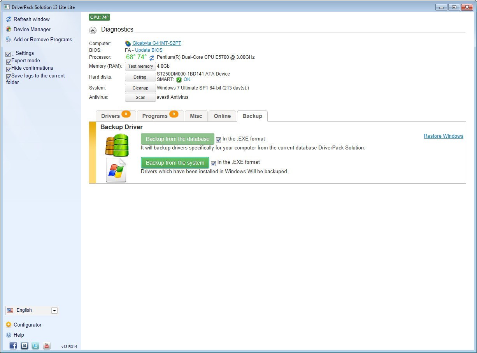Click the Restore Windows link
The height and width of the screenshot is (353, 477).
(443, 136)
